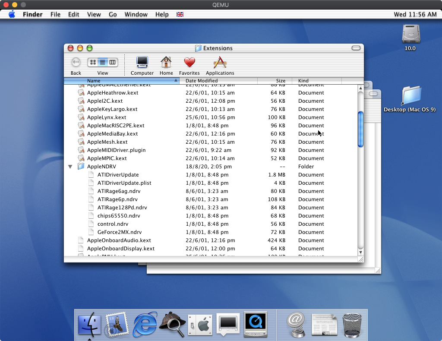Select the AppleKeyLargo.kext file icon
442x341 pixels.
[81, 109]
